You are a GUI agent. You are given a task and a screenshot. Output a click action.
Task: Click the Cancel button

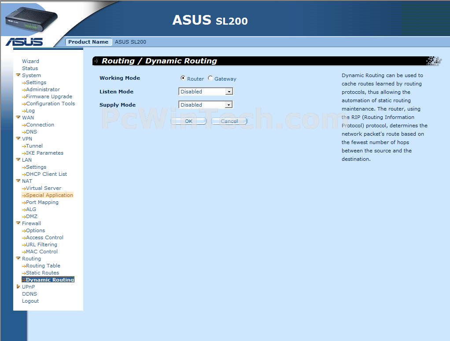[229, 121]
